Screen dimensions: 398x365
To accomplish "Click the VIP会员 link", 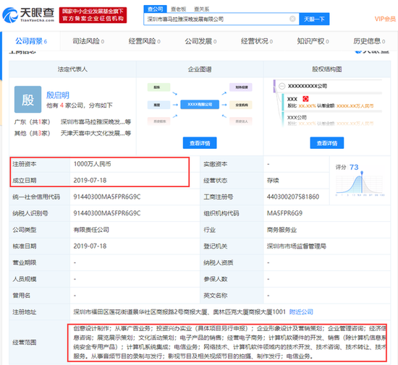I will (385, 19).
